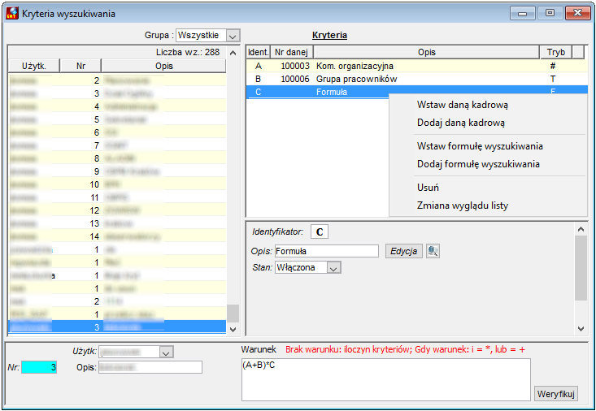Select the template row numbered 14
Image resolution: width=596 pixels, height=411 pixels.
coord(117,236)
